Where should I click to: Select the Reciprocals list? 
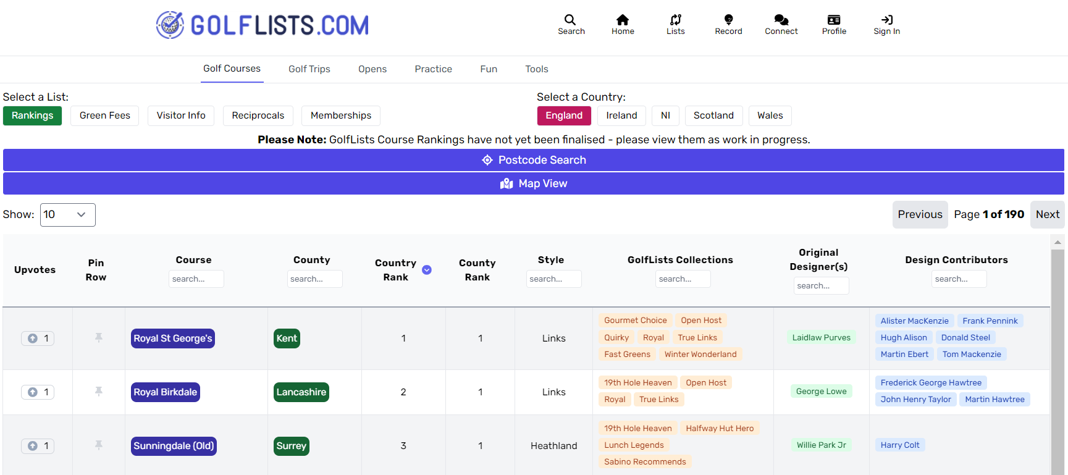click(x=258, y=116)
